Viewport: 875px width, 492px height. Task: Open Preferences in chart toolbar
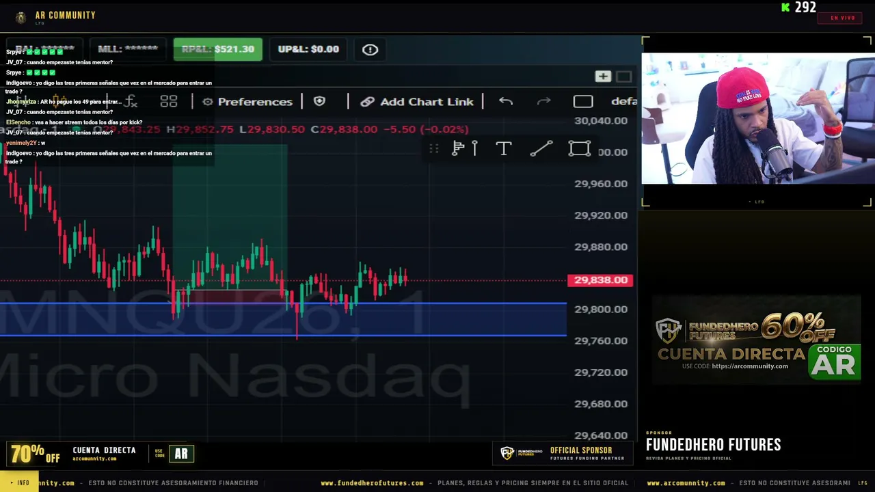click(x=247, y=101)
